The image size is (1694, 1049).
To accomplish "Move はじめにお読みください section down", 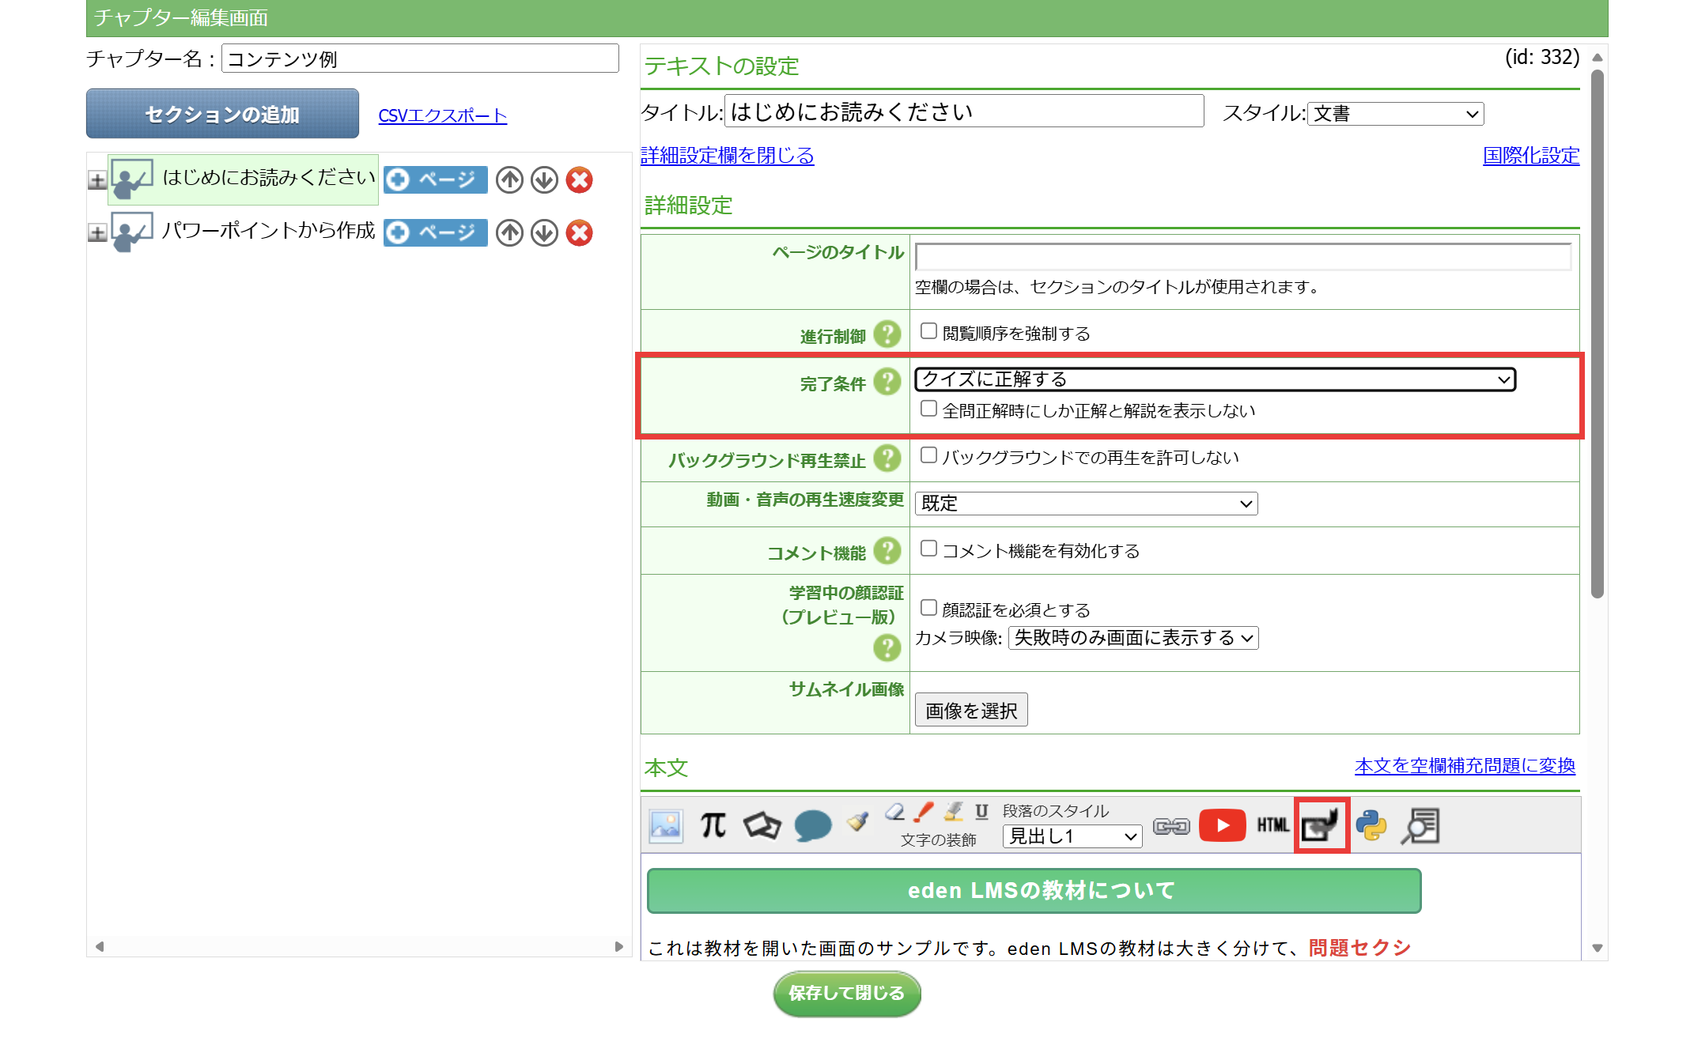I will tap(544, 180).
